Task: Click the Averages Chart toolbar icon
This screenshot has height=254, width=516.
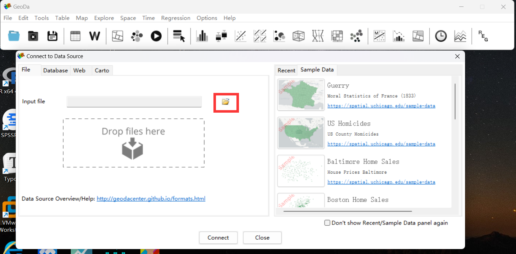Action: click(x=460, y=36)
